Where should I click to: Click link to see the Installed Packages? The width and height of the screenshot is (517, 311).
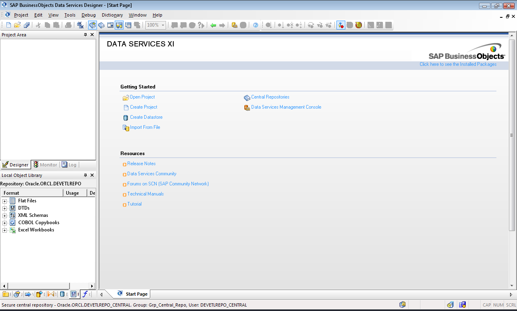point(458,64)
